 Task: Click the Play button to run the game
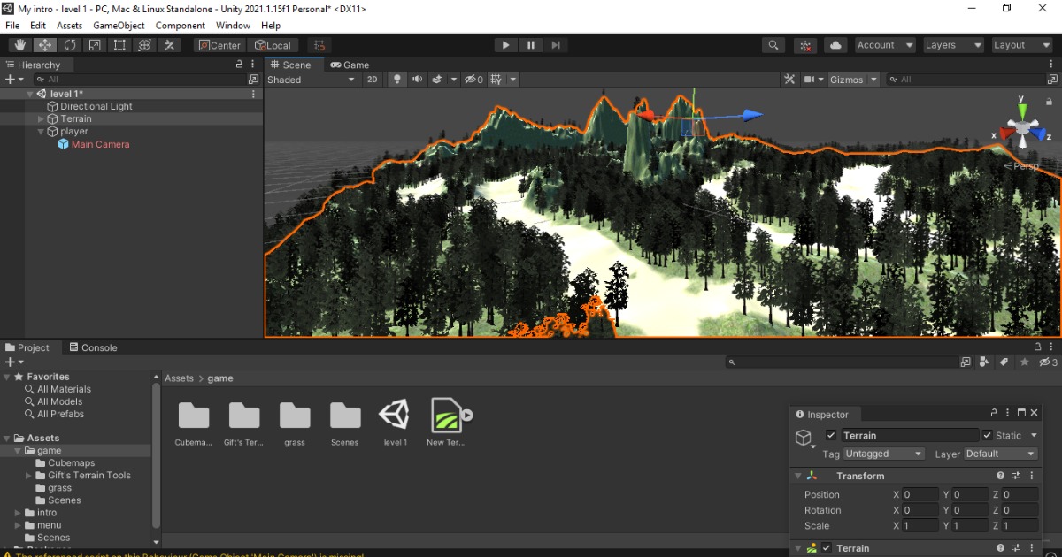[x=505, y=45]
